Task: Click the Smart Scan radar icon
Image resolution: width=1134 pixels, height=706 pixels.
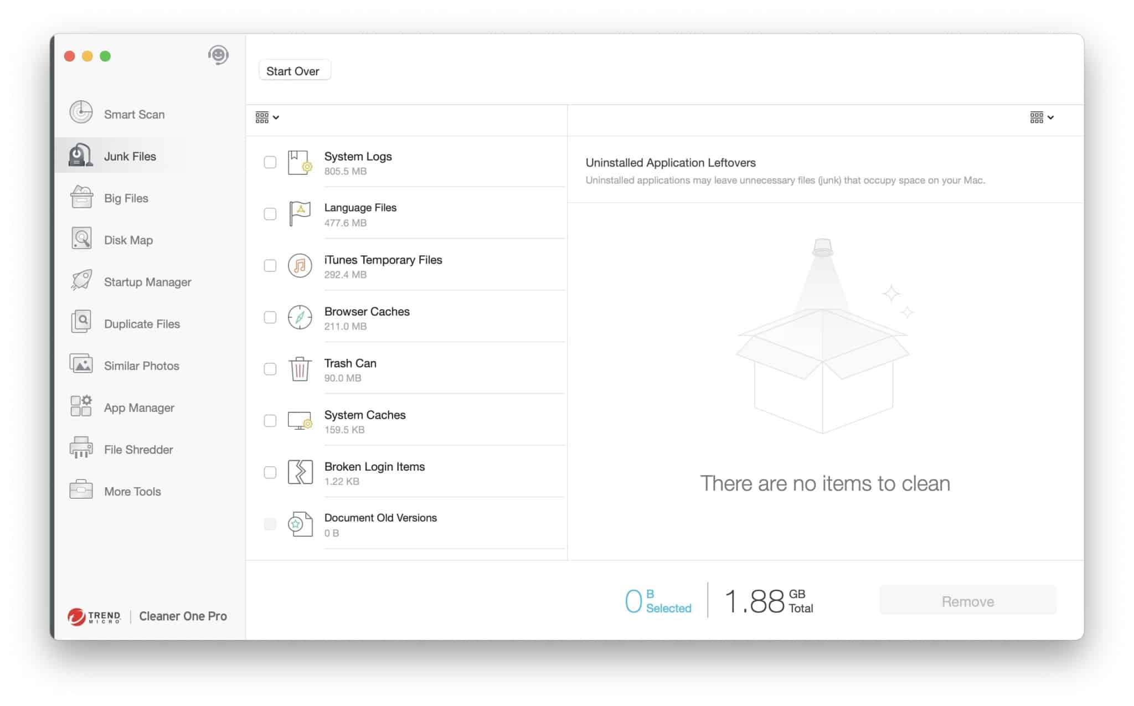Action: pyautogui.click(x=81, y=112)
